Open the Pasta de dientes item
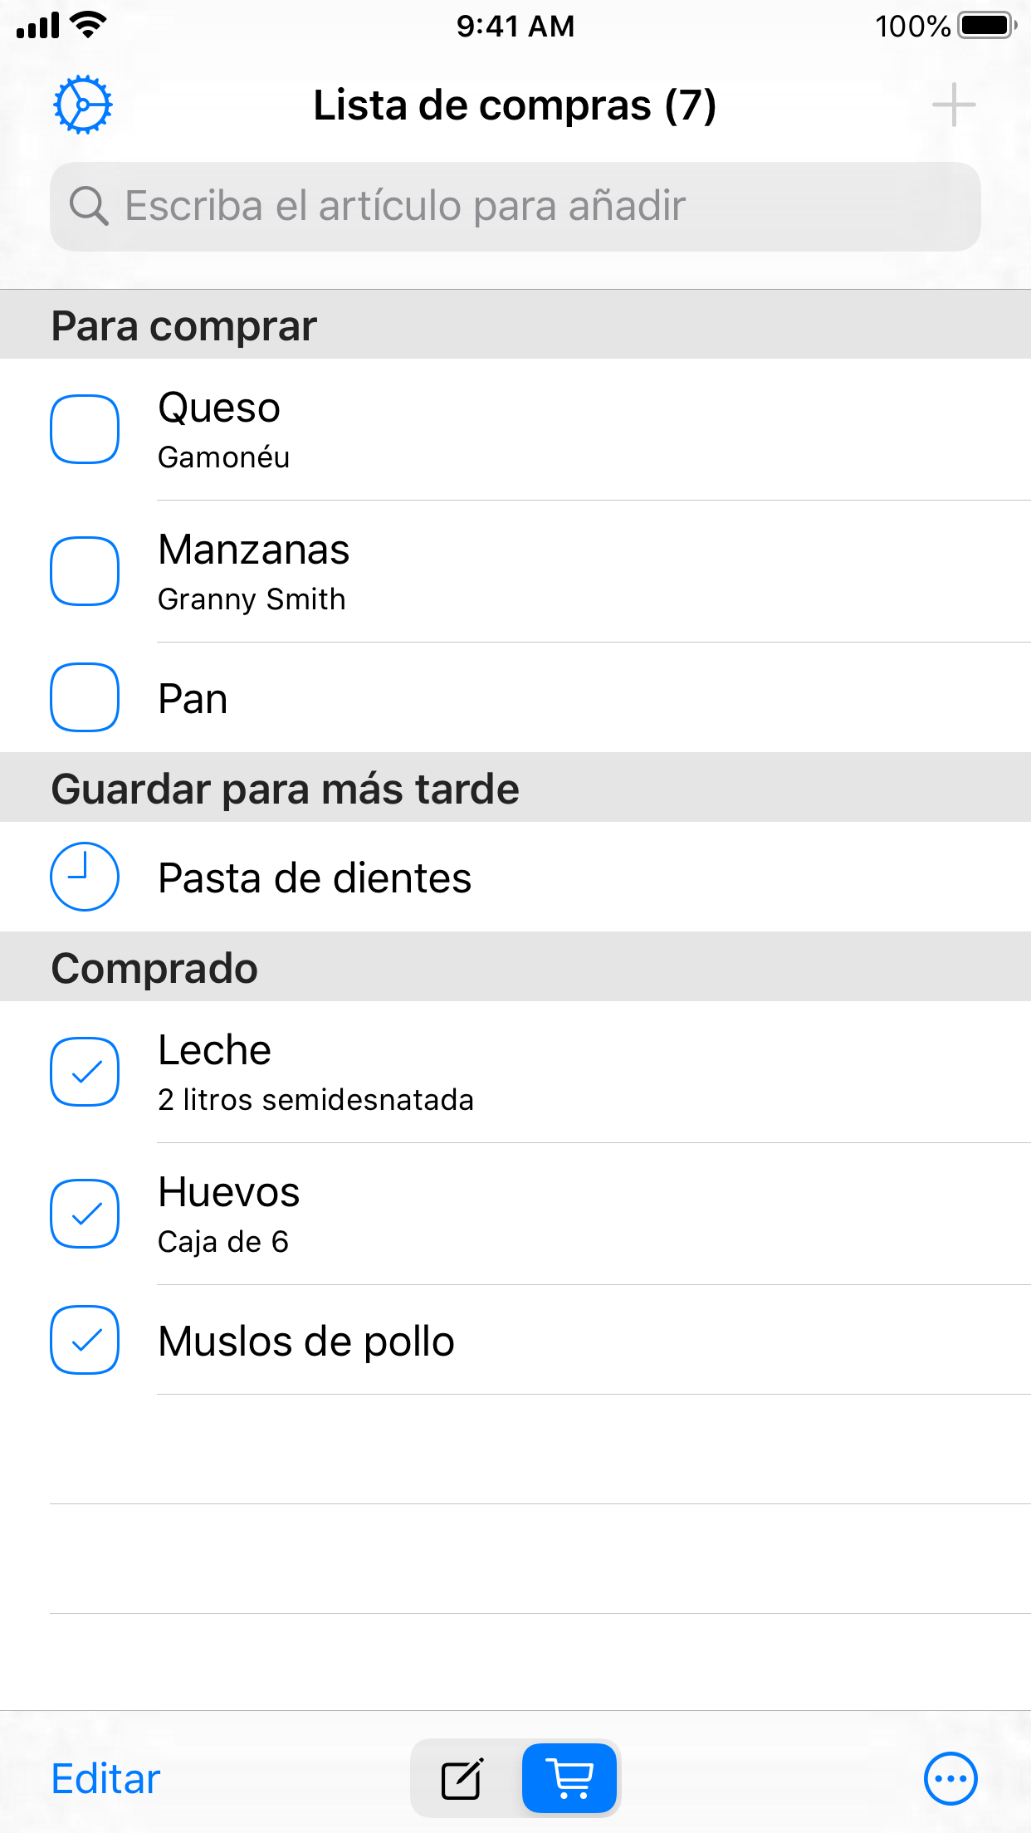 point(315,877)
